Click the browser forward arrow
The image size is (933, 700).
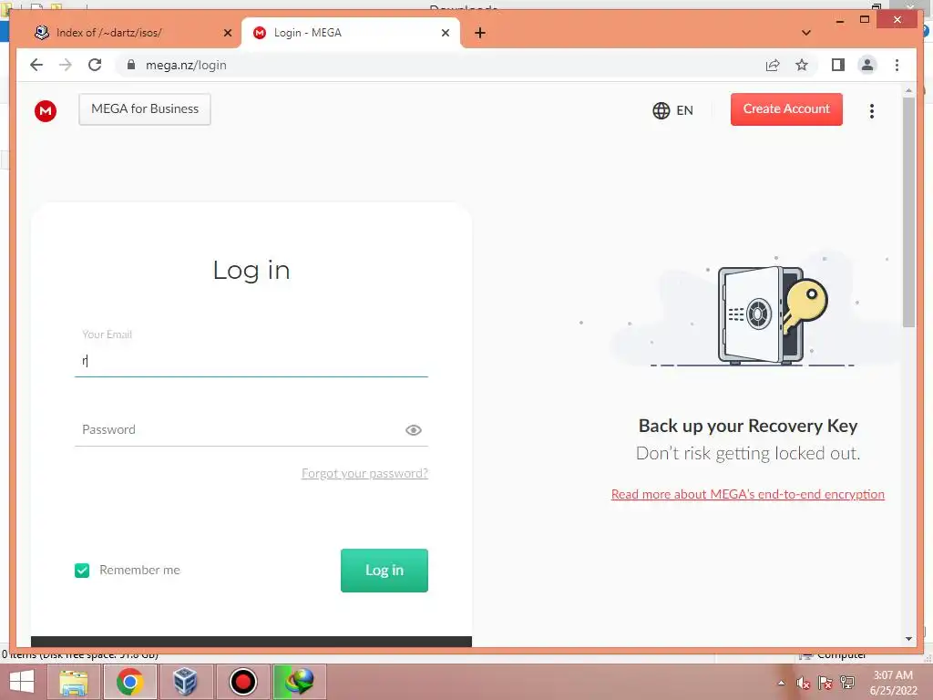tap(66, 65)
